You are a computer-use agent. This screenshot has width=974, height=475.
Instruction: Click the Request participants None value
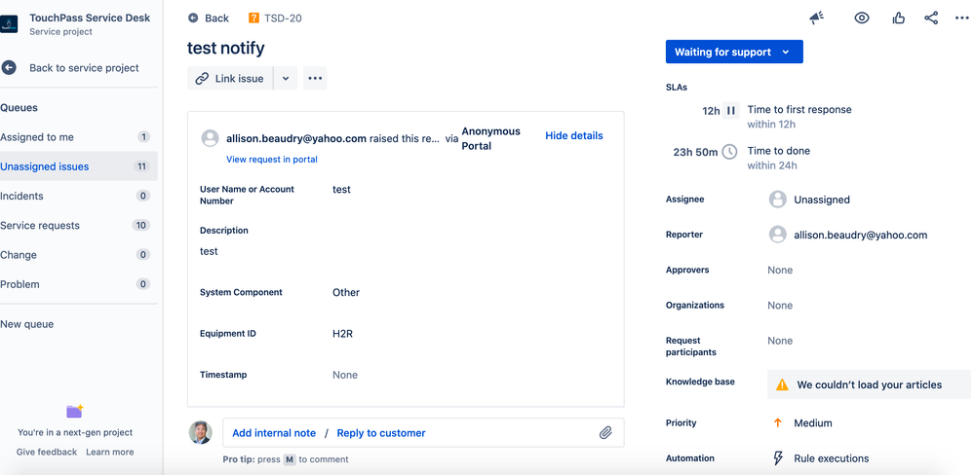(x=780, y=341)
